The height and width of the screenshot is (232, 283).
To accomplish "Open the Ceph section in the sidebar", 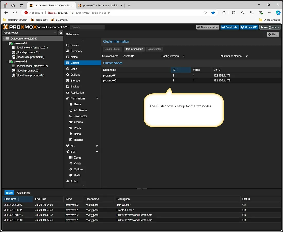I will [x=74, y=69].
